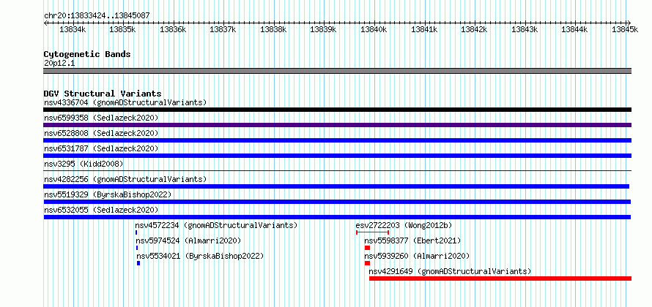Select the nsv5534021 small blue block
Viewport: 652px width, 307px height.
[x=138, y=263]
